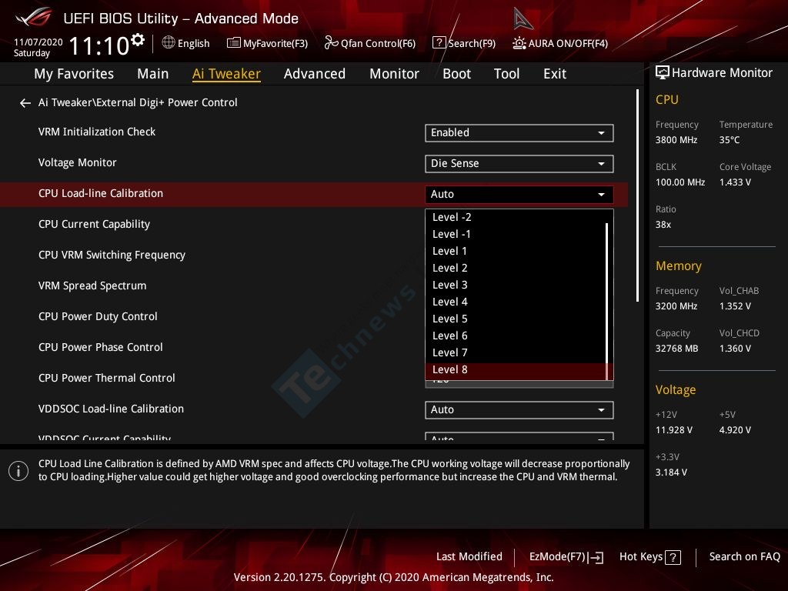Open Search on FAQ link

(x=744, y=557)
